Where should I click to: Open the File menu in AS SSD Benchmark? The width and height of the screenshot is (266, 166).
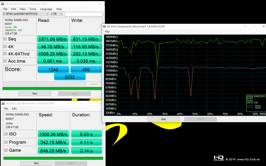pyautogui.click(x=5, y=9)
